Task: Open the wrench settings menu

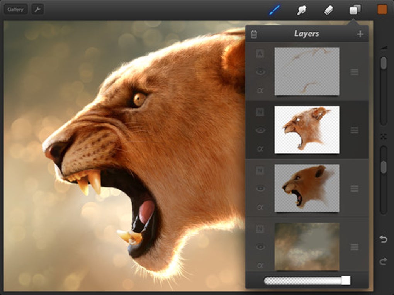Action: [37, 10]
